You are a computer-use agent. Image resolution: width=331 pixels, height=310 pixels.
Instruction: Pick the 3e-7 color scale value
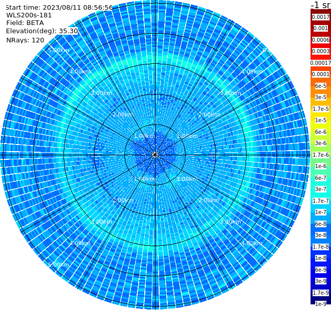[x=321, y=189]
